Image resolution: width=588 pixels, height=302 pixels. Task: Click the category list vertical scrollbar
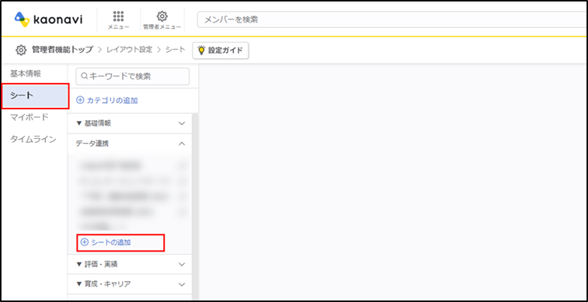coord(195,206)
